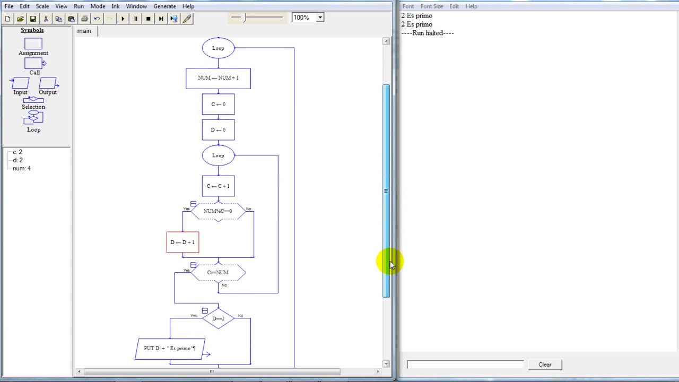Save the flowchart with the floppy disk icon
This screenshot has height=382, width=679.
33,19
